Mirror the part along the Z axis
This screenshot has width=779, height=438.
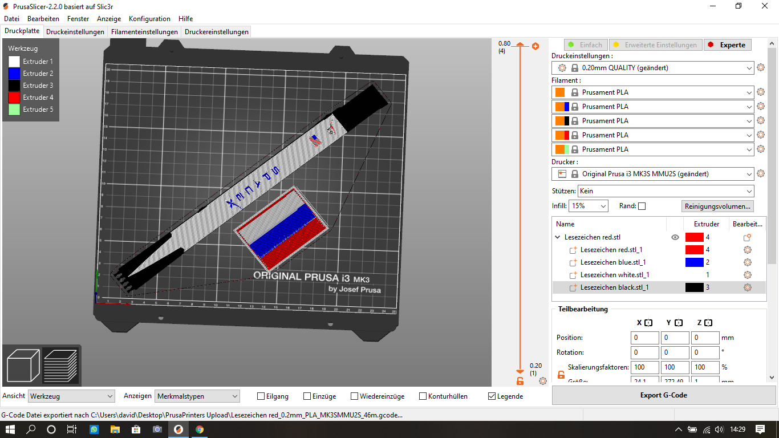point(709,323)
